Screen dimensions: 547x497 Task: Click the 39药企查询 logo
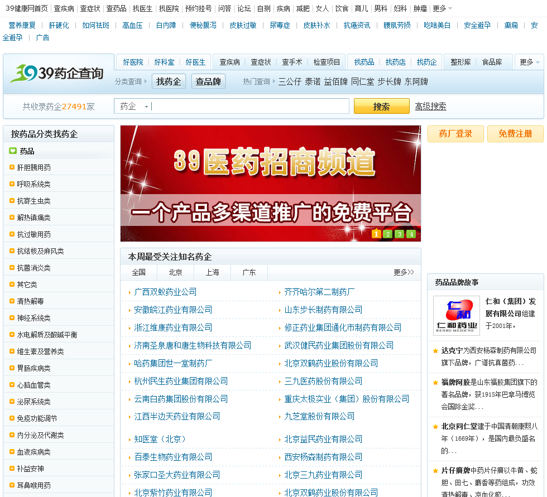pyautogui.click(x=57, y=73)
